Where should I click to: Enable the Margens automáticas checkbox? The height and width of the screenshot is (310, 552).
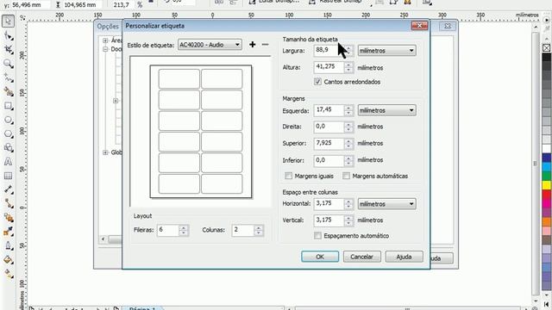346,176
